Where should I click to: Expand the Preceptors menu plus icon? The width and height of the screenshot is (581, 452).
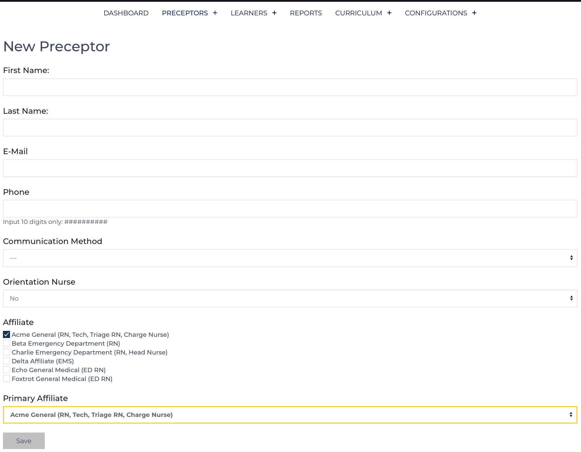pyautogui.click(x=215, y=13)
